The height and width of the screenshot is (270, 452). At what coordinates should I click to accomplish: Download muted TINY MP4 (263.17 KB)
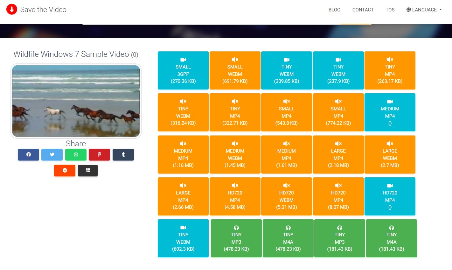pos(390,70)
